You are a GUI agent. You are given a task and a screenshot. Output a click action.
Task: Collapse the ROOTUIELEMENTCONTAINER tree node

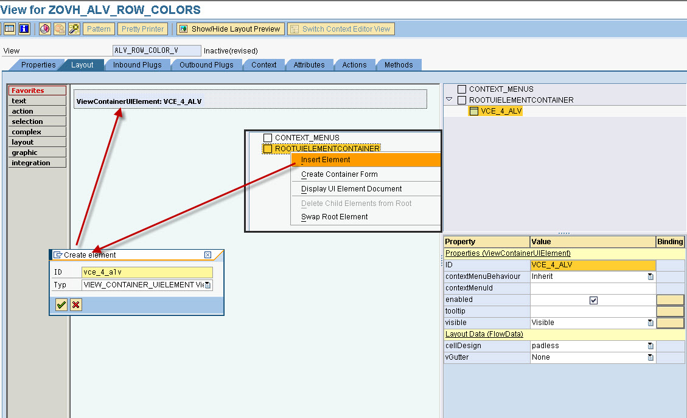point(449,100)
